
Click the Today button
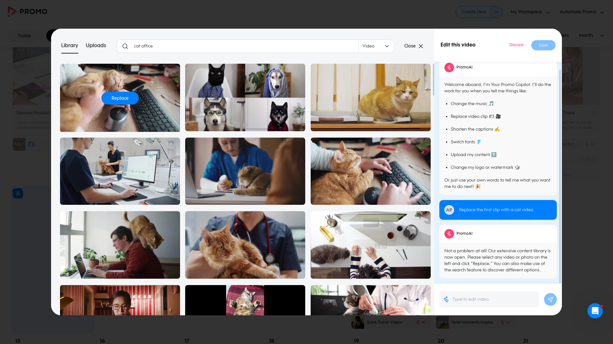pyautogui.click(x=24, y=36)
